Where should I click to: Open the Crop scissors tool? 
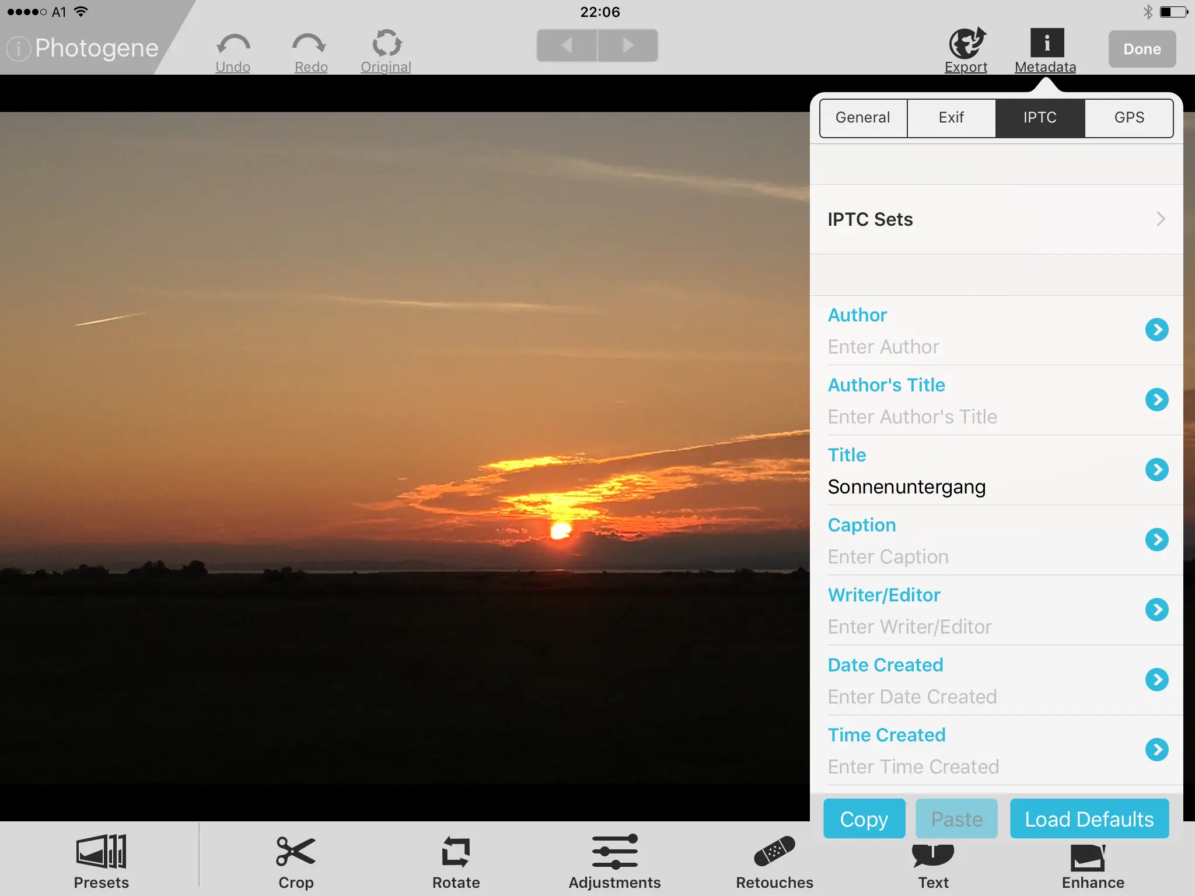coord(296,852)
